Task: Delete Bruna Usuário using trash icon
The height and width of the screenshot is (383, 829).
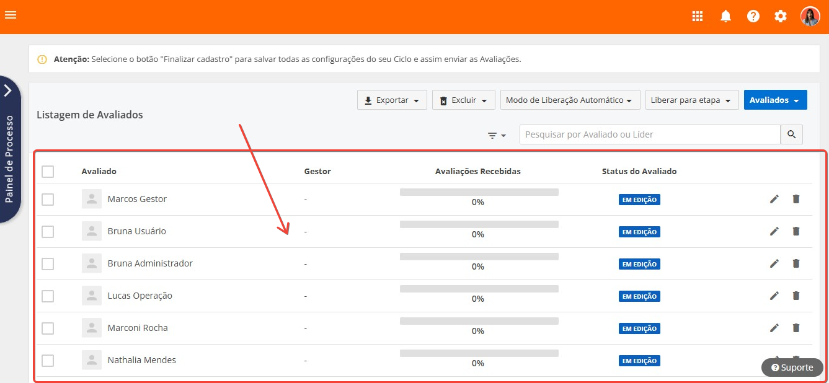Action: coord(796,231)
